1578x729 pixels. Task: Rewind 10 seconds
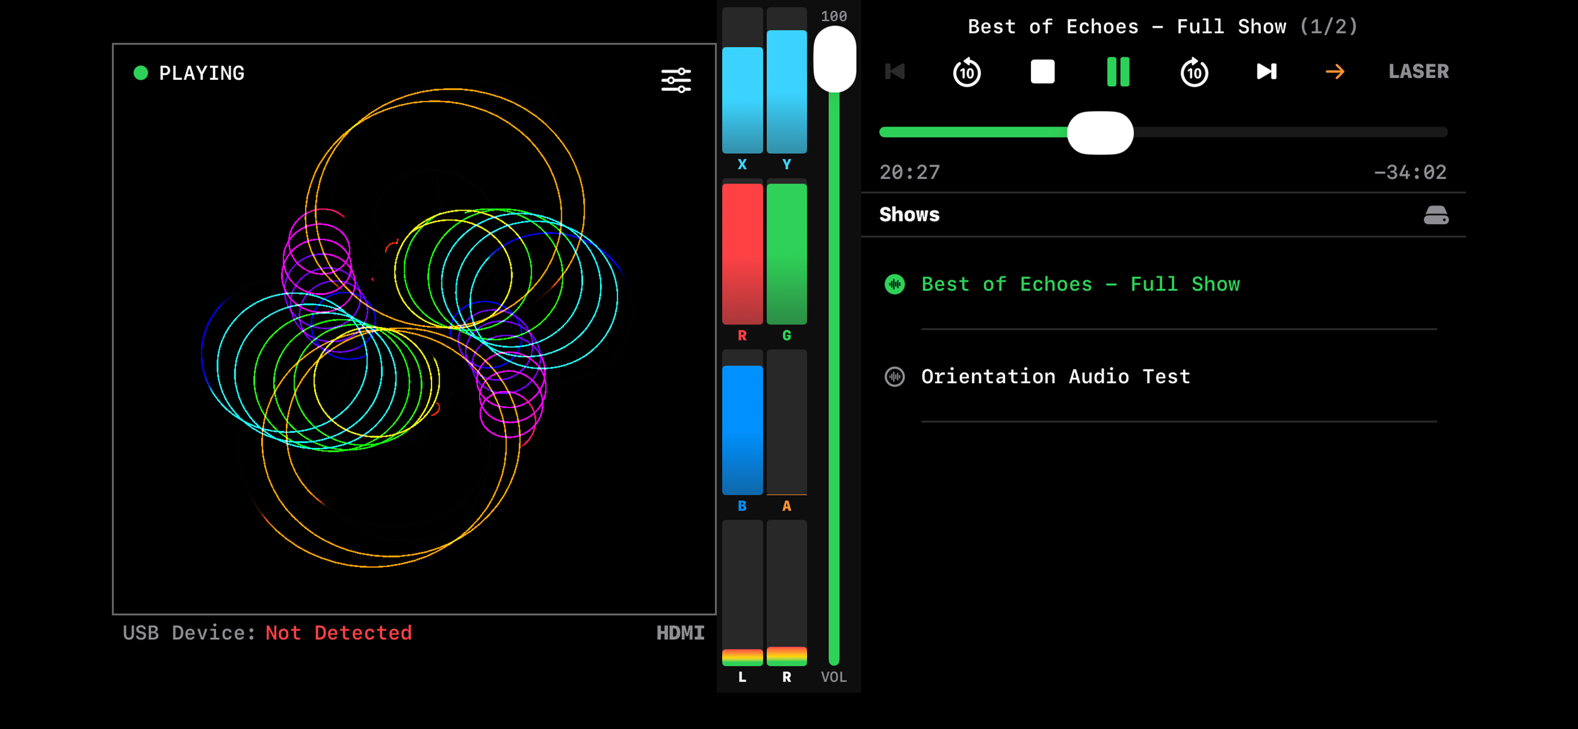967,72
